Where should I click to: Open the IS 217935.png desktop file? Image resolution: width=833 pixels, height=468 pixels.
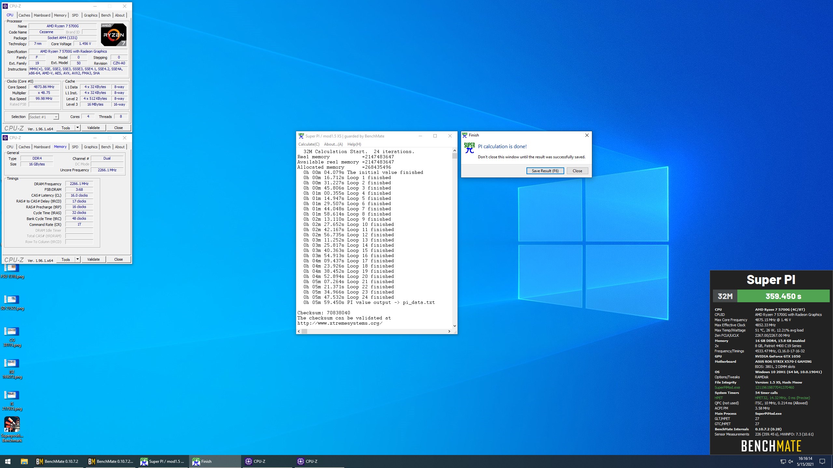[x=12, y=400]
